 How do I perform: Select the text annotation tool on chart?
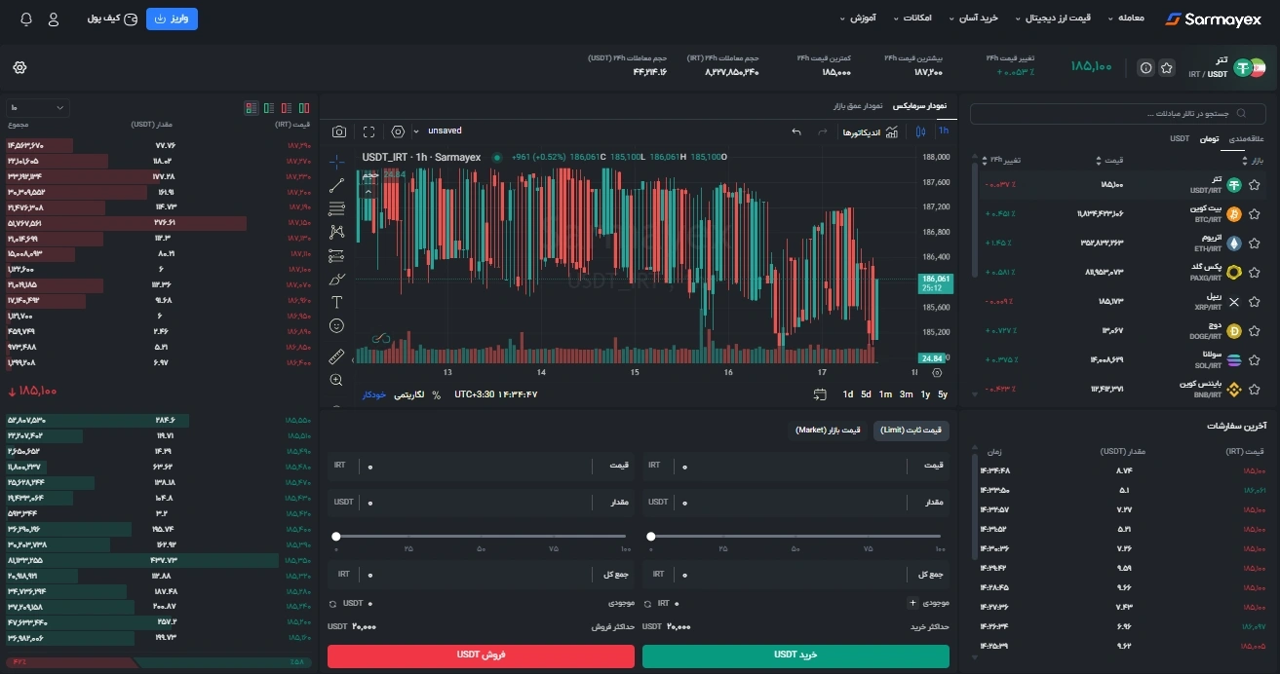coord(337,303)
